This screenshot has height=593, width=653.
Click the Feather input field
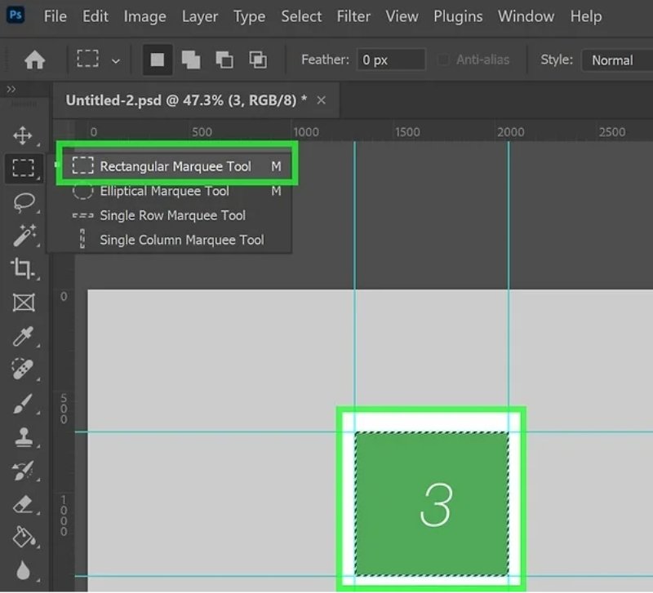(x=391, y=60)
